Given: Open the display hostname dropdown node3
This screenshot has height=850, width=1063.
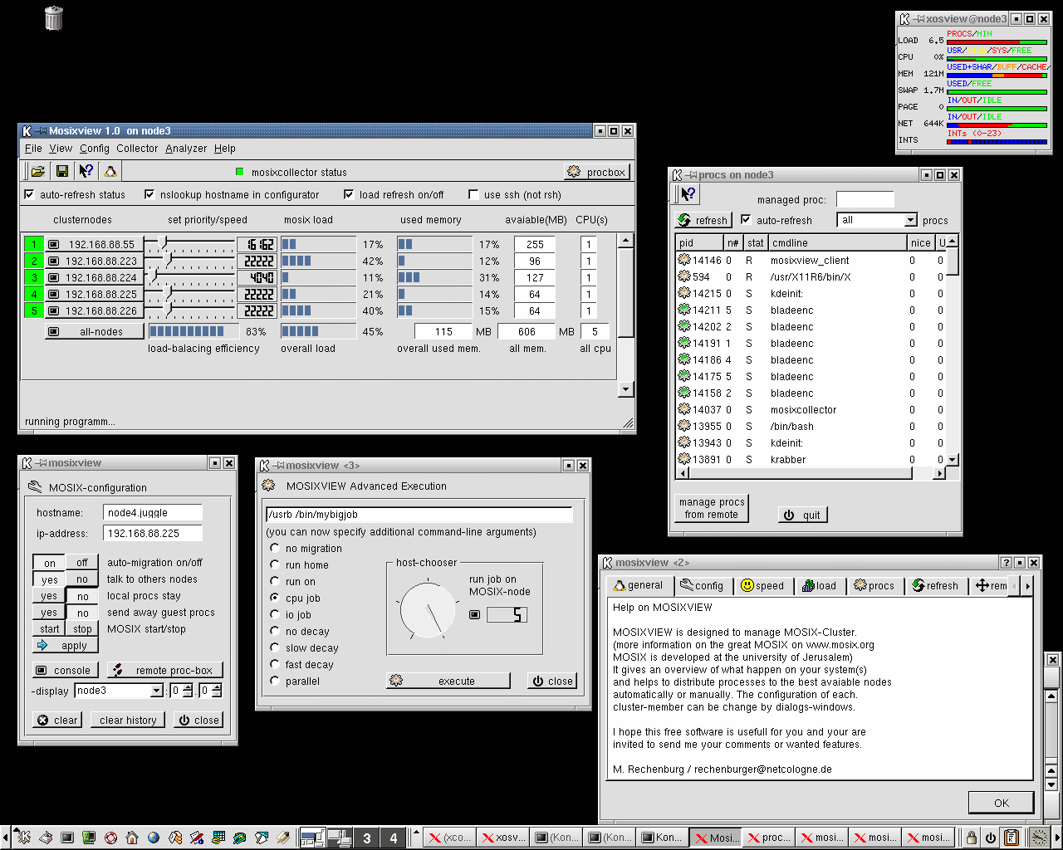Looking at the screenshot, I should click(x=119, y=691).
